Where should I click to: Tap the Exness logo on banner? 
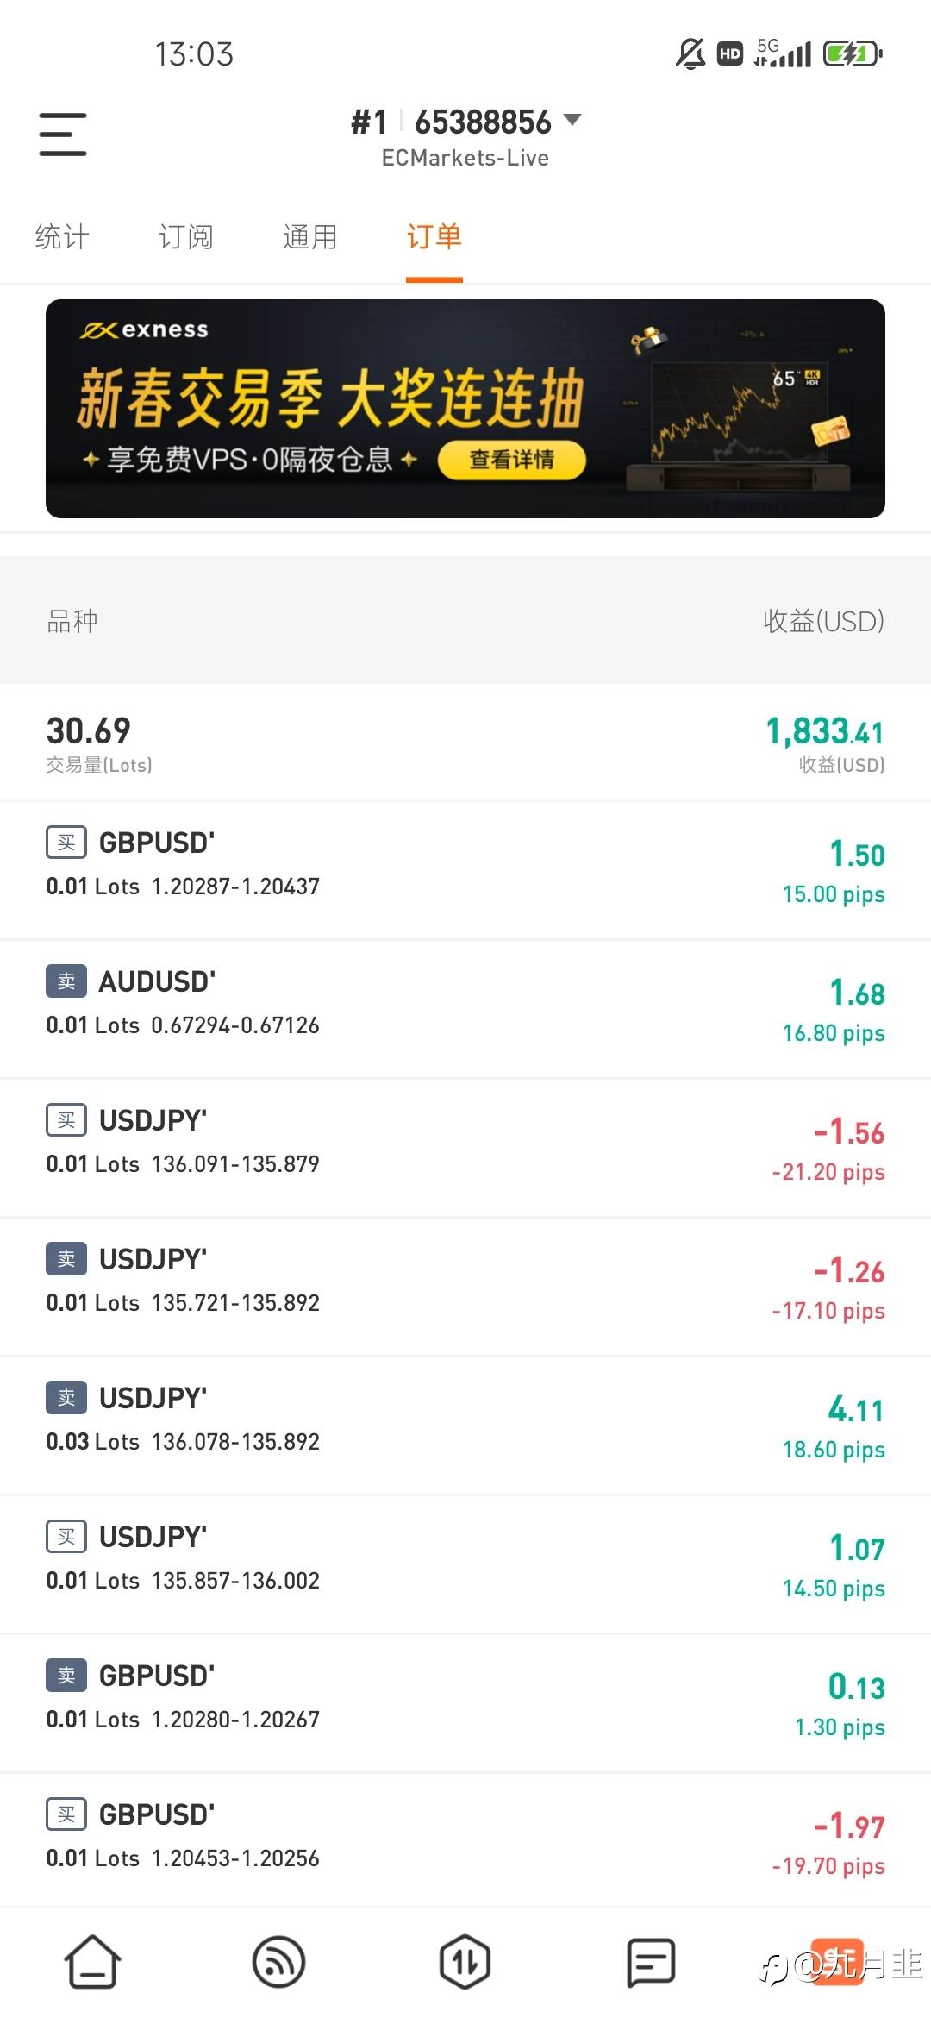click(145, 330)
